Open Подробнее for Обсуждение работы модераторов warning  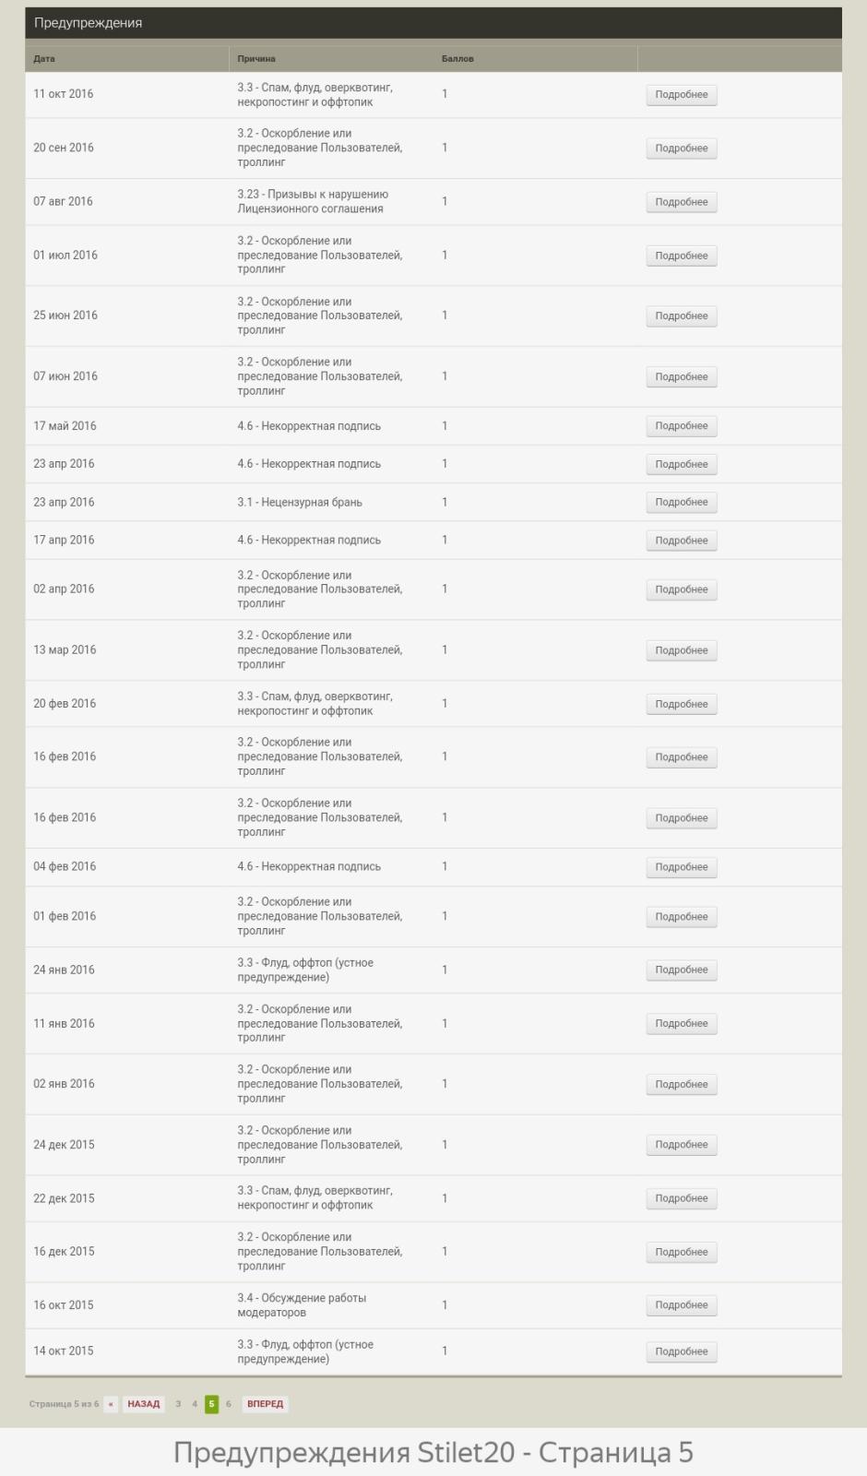pos(682,1305)
